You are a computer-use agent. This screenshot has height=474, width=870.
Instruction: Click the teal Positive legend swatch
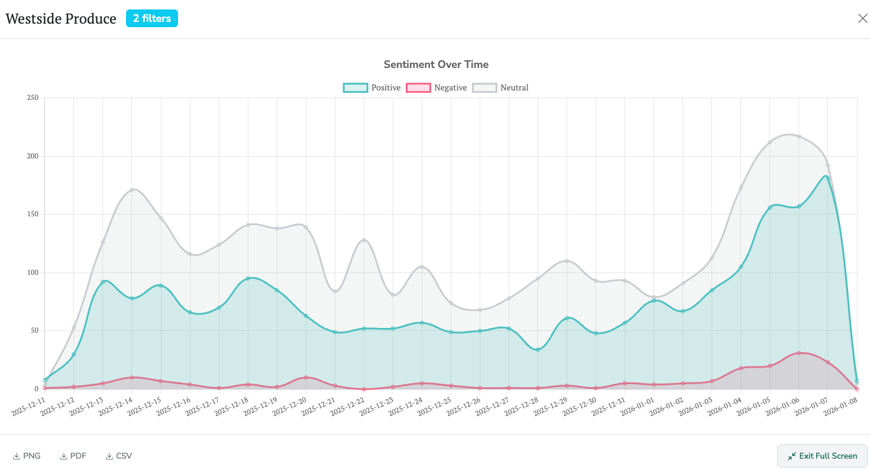pos(355,87)
